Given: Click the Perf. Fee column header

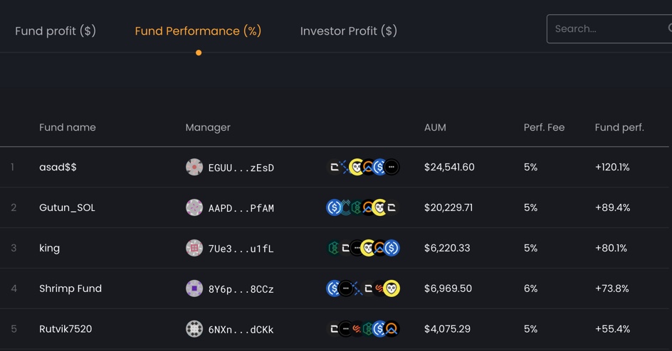Looking at the screenshot, I should point(544,127).
